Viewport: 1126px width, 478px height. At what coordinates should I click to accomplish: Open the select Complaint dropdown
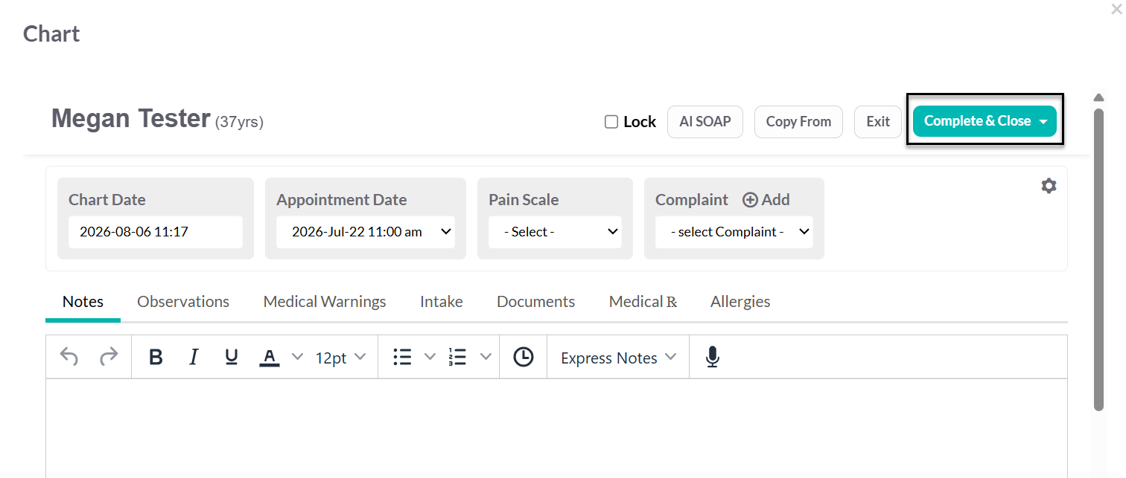click(734, 232)
